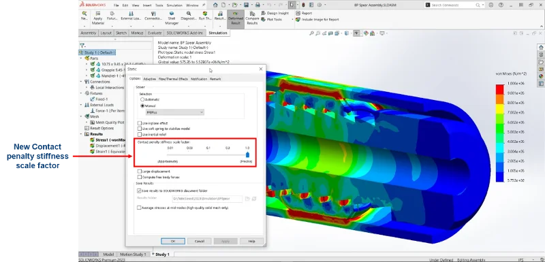This screenshot has width=545, height=262.
Task: Expand the Mesh Quality Plot item
Action: click(87, 122)
